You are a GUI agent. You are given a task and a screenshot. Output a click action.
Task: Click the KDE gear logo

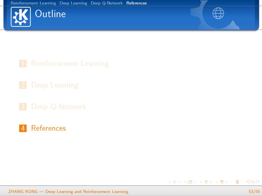pos(21,17)
